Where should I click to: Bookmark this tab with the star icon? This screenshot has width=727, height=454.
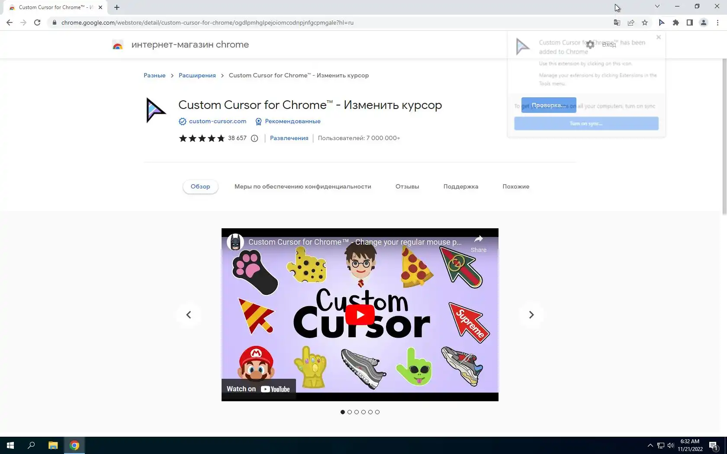tap(645, 22)
